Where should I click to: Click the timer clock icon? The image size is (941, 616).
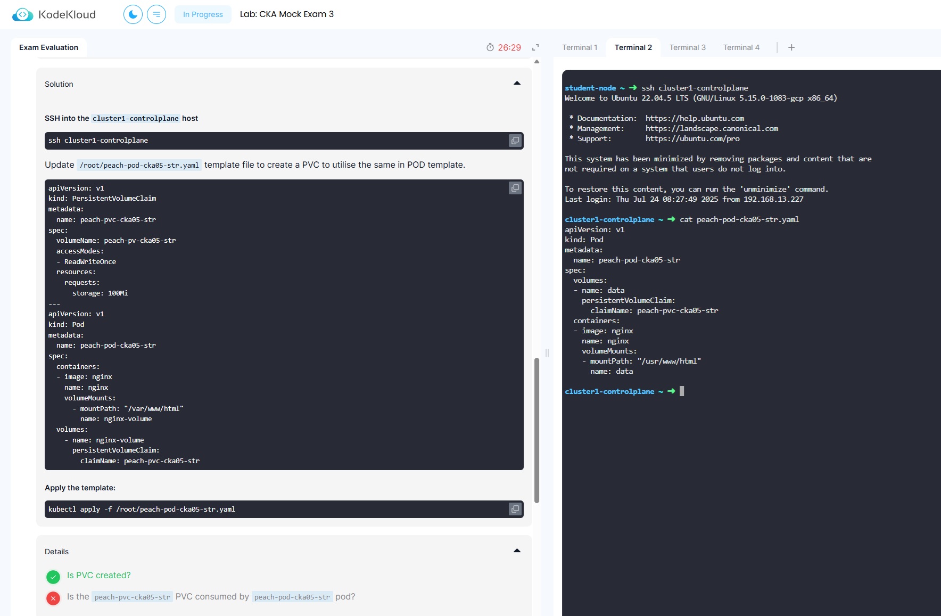click(x=490, y=47)
